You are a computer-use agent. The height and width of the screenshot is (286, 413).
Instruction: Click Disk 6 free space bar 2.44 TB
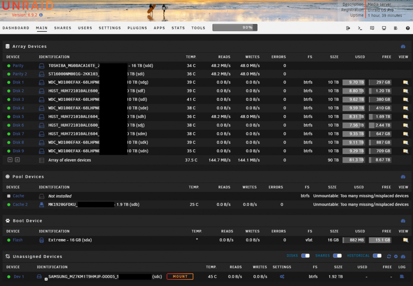point(380,125)
